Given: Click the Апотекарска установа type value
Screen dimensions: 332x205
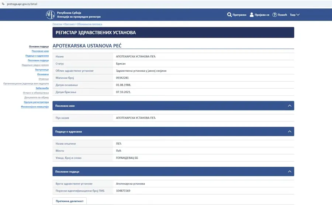Looking at the screenshot, I should pos(130,184).
